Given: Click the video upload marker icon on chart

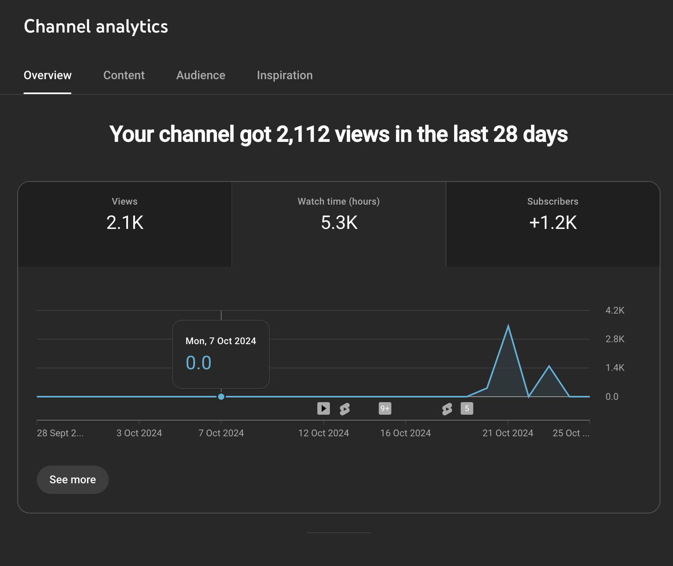Looking at the screenshot, I should [323, 408].
